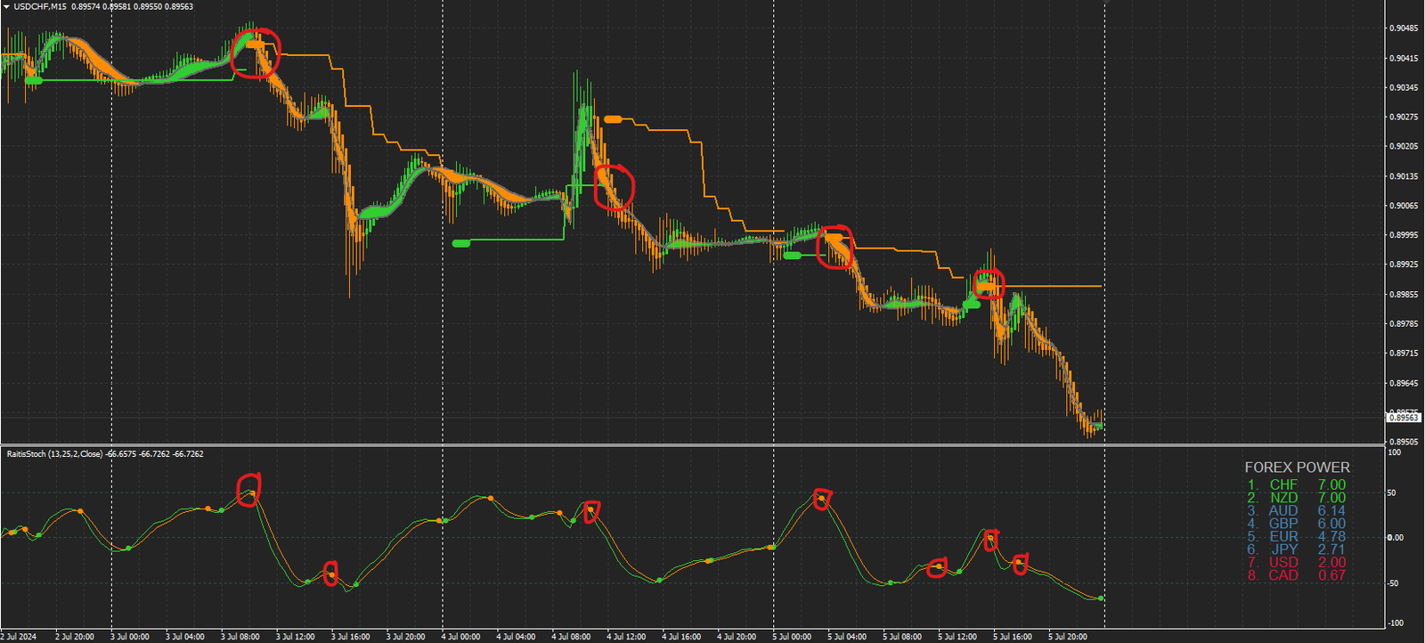Click the current price tag 0.89563
The height and width of the screenshot is (643, 1425).
(1404, 418)
